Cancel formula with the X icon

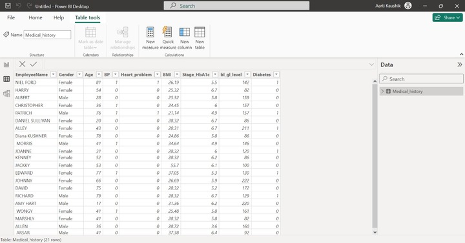coord(22,64)
